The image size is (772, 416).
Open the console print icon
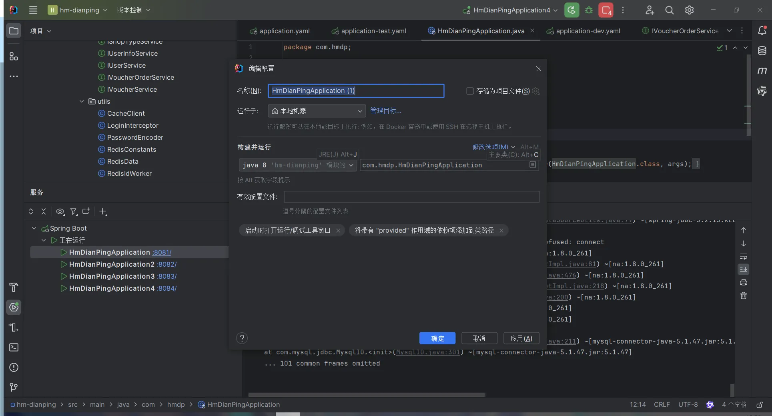[x=744, y=282]
